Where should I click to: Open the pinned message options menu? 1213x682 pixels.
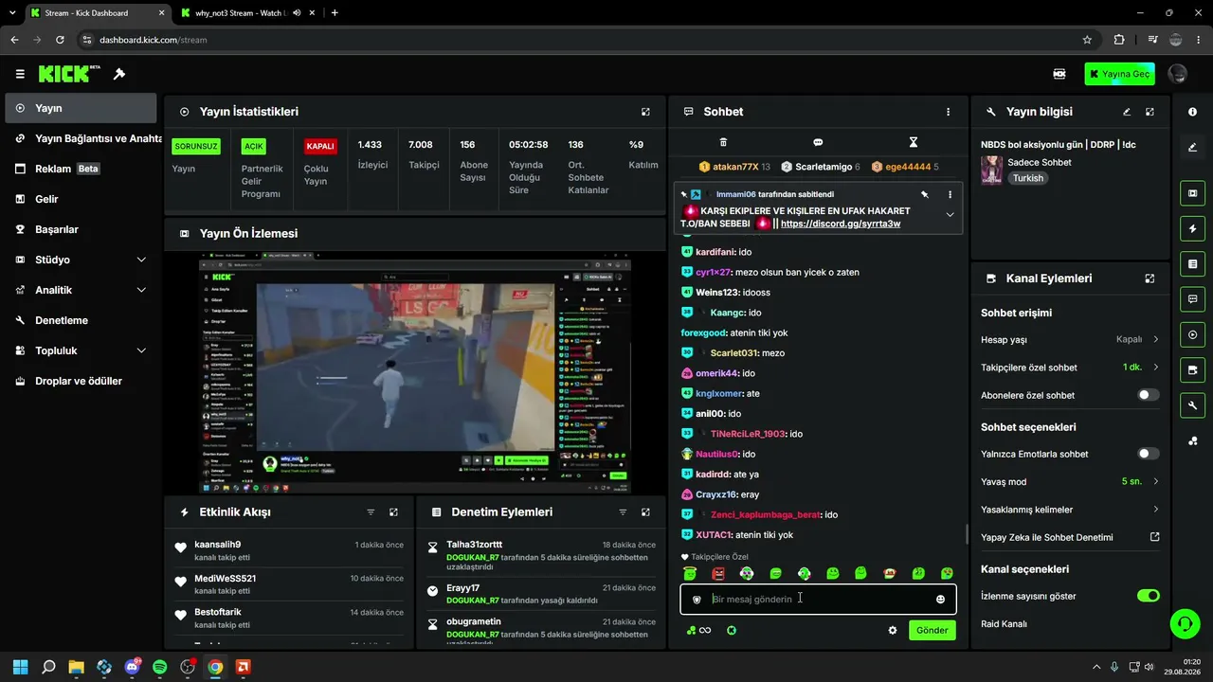tap(950, 194)
